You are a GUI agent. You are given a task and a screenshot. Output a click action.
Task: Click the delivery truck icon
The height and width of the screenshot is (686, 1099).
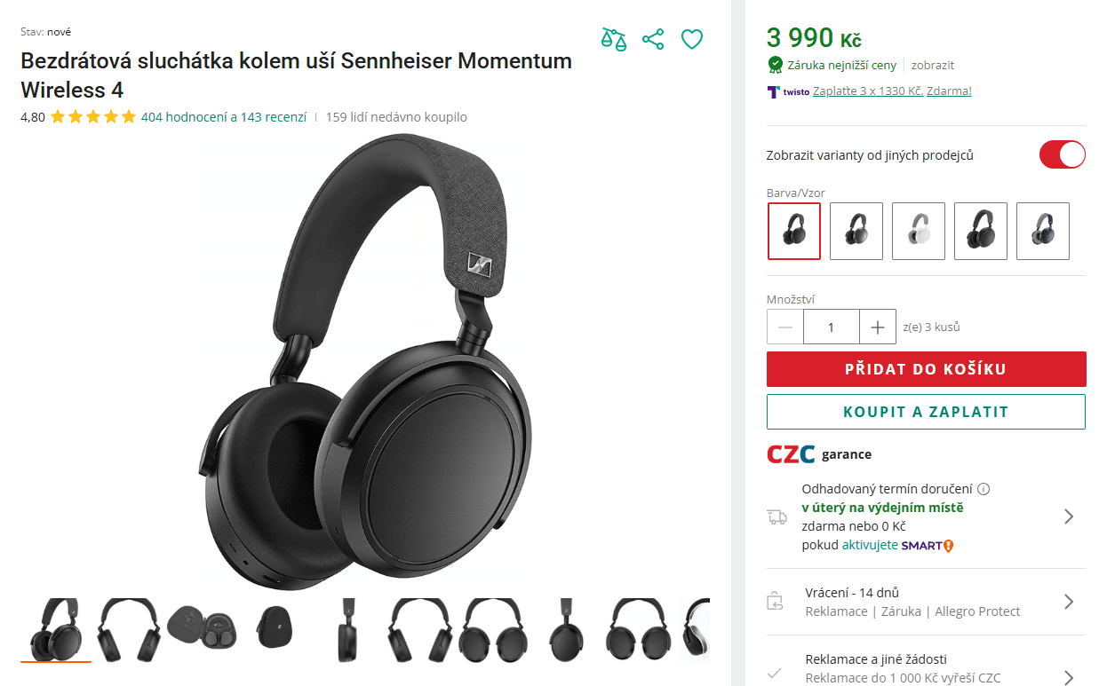tap(777, 516)
